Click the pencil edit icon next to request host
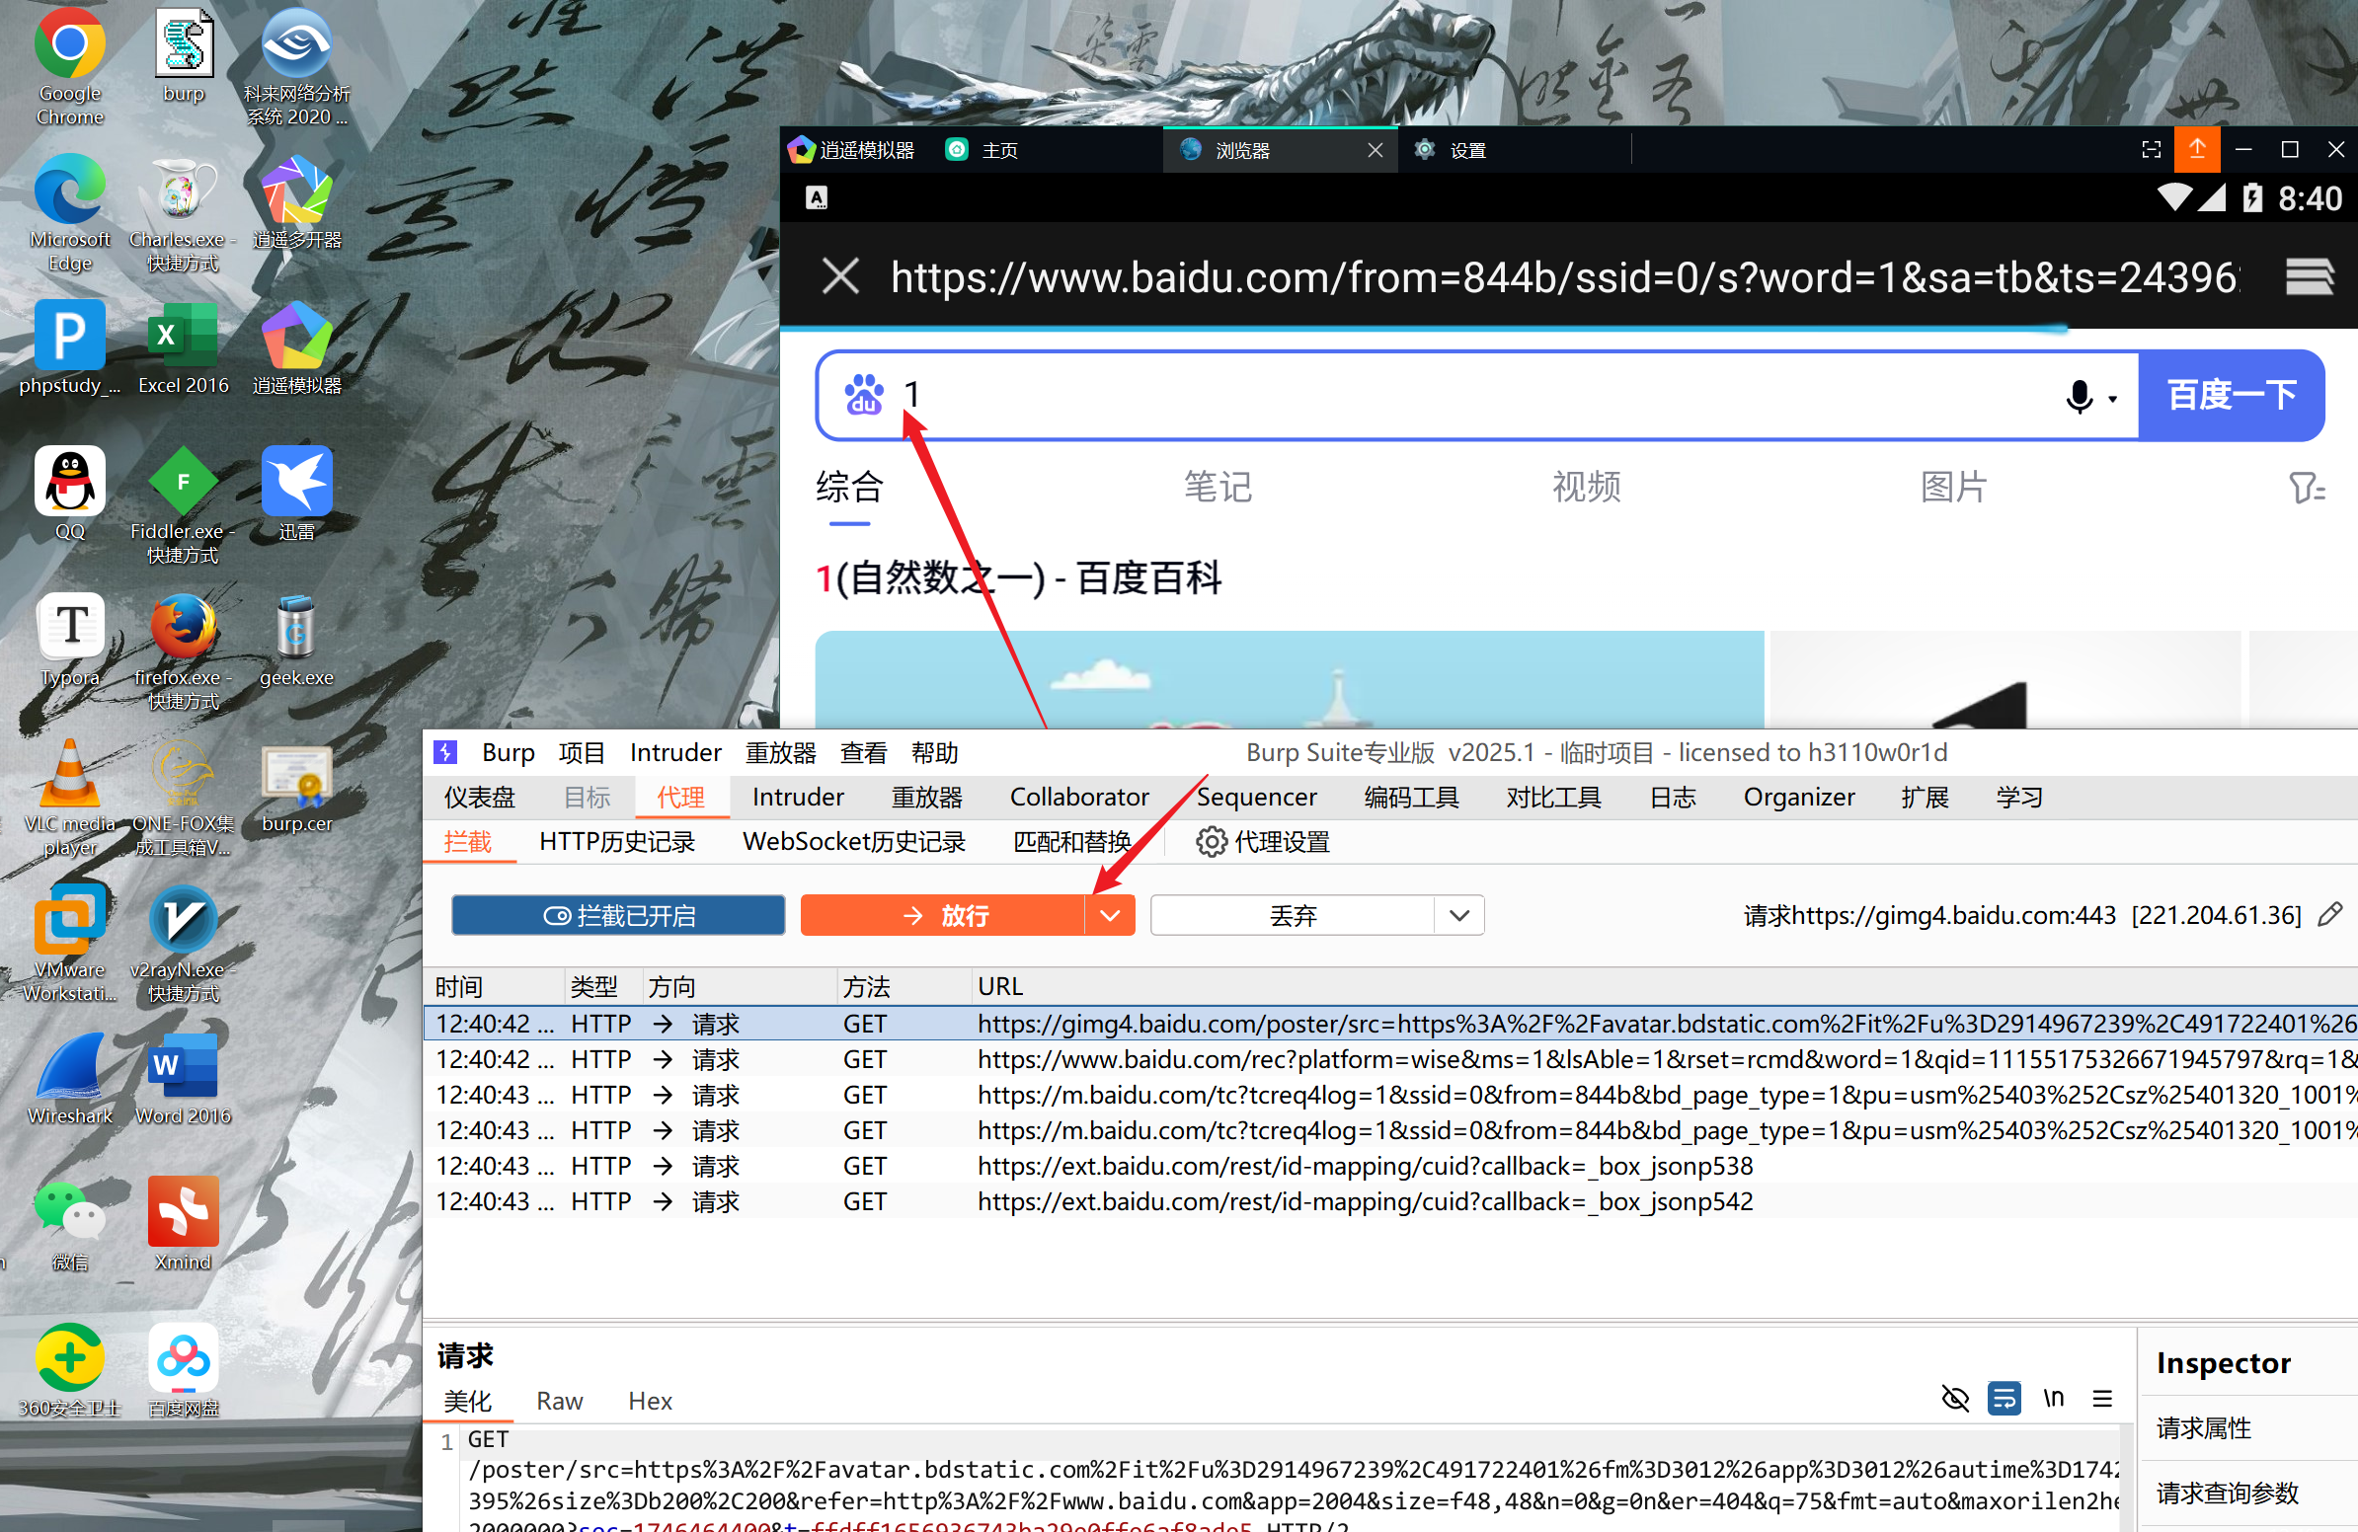Image resolution: width=2358 pixels, height=1532 pixels. 2332,914
